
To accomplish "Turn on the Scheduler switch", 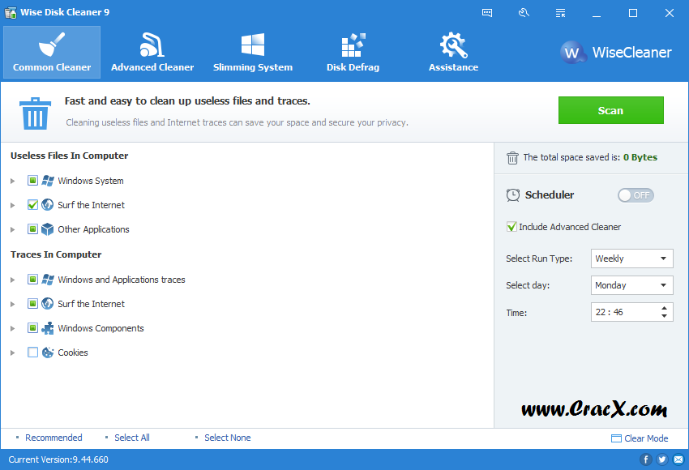I will click(x=636, y=195).
